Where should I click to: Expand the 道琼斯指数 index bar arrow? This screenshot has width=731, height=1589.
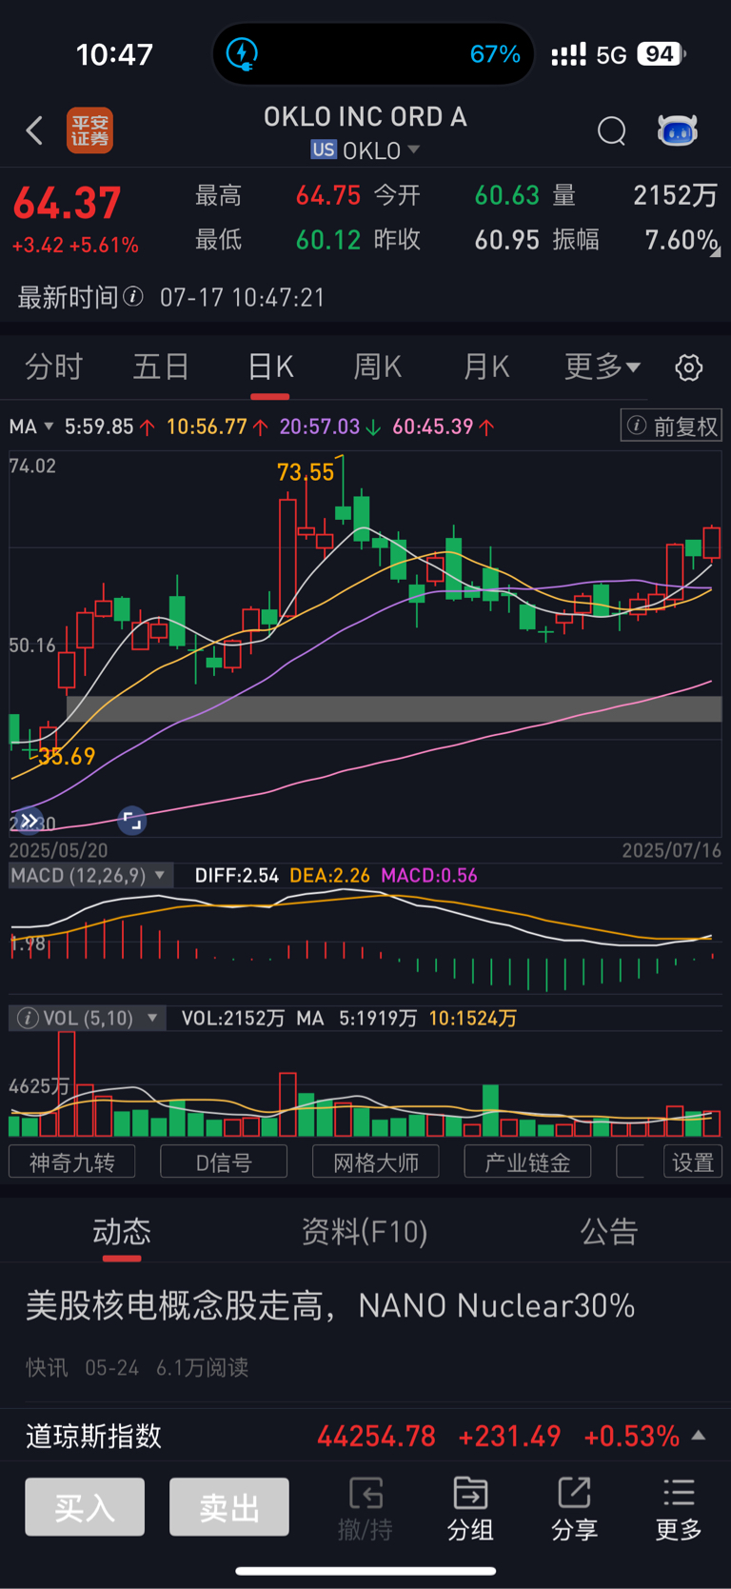point(699,1435)
